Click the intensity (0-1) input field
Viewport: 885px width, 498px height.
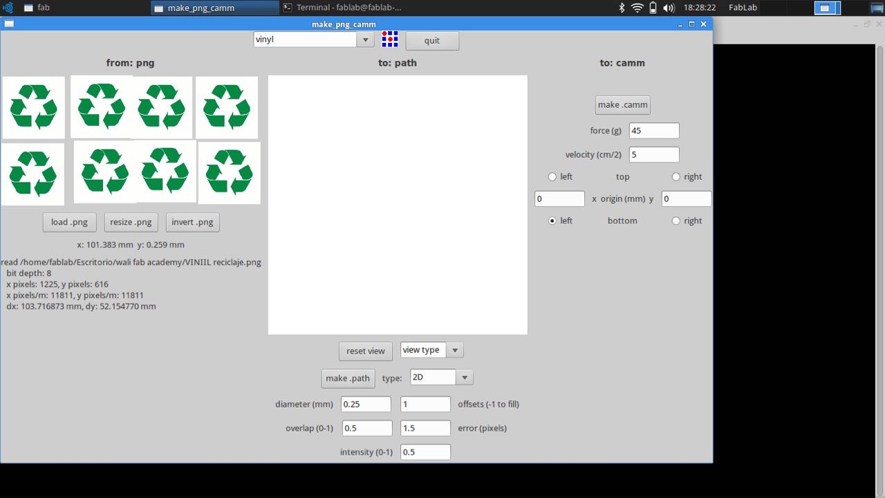[x=425, y=452]
